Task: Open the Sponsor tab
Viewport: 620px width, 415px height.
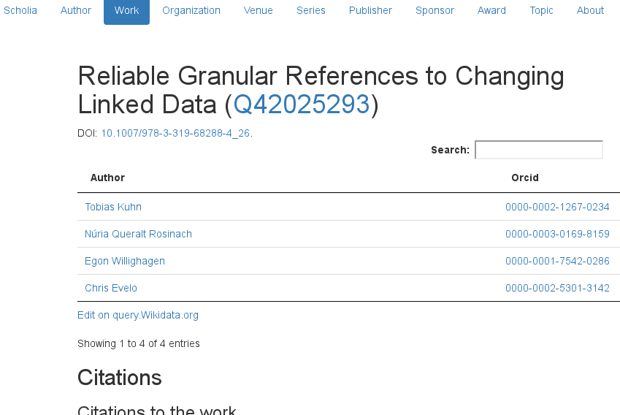Action: pyautogui.click(x=435, y=10)
